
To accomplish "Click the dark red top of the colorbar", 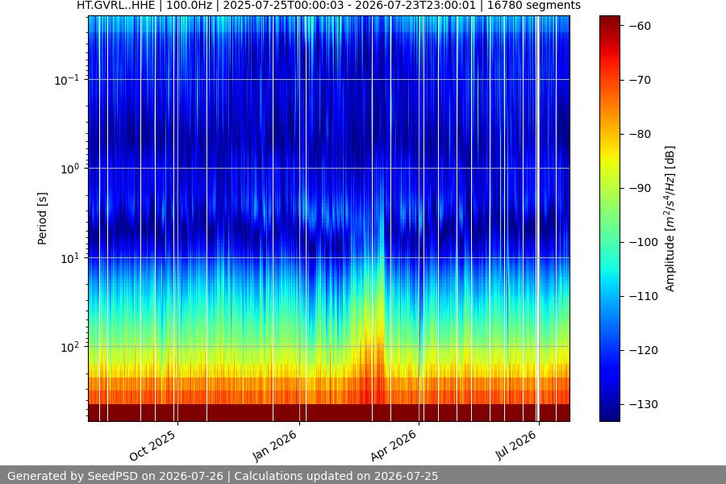I will [609, 23].
